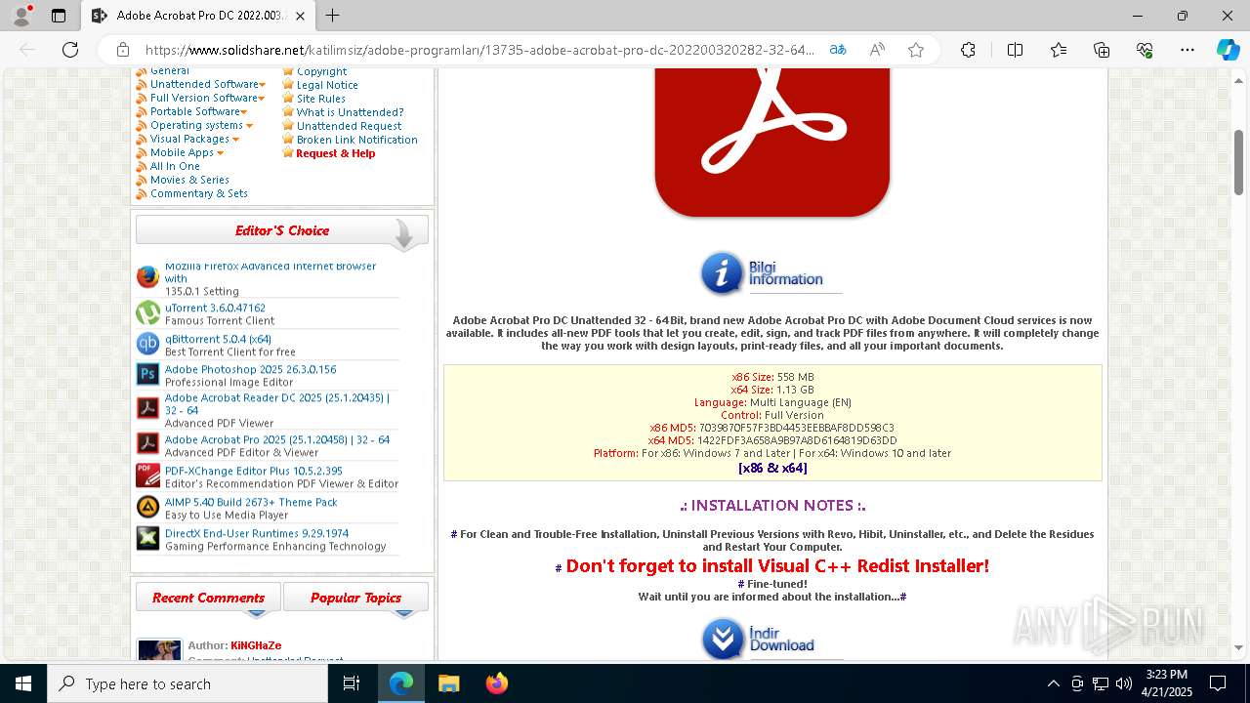Screen dimensions: 1250x703
Task: Click the Windows taskbar search box
Action: click(x=187, y=683)
